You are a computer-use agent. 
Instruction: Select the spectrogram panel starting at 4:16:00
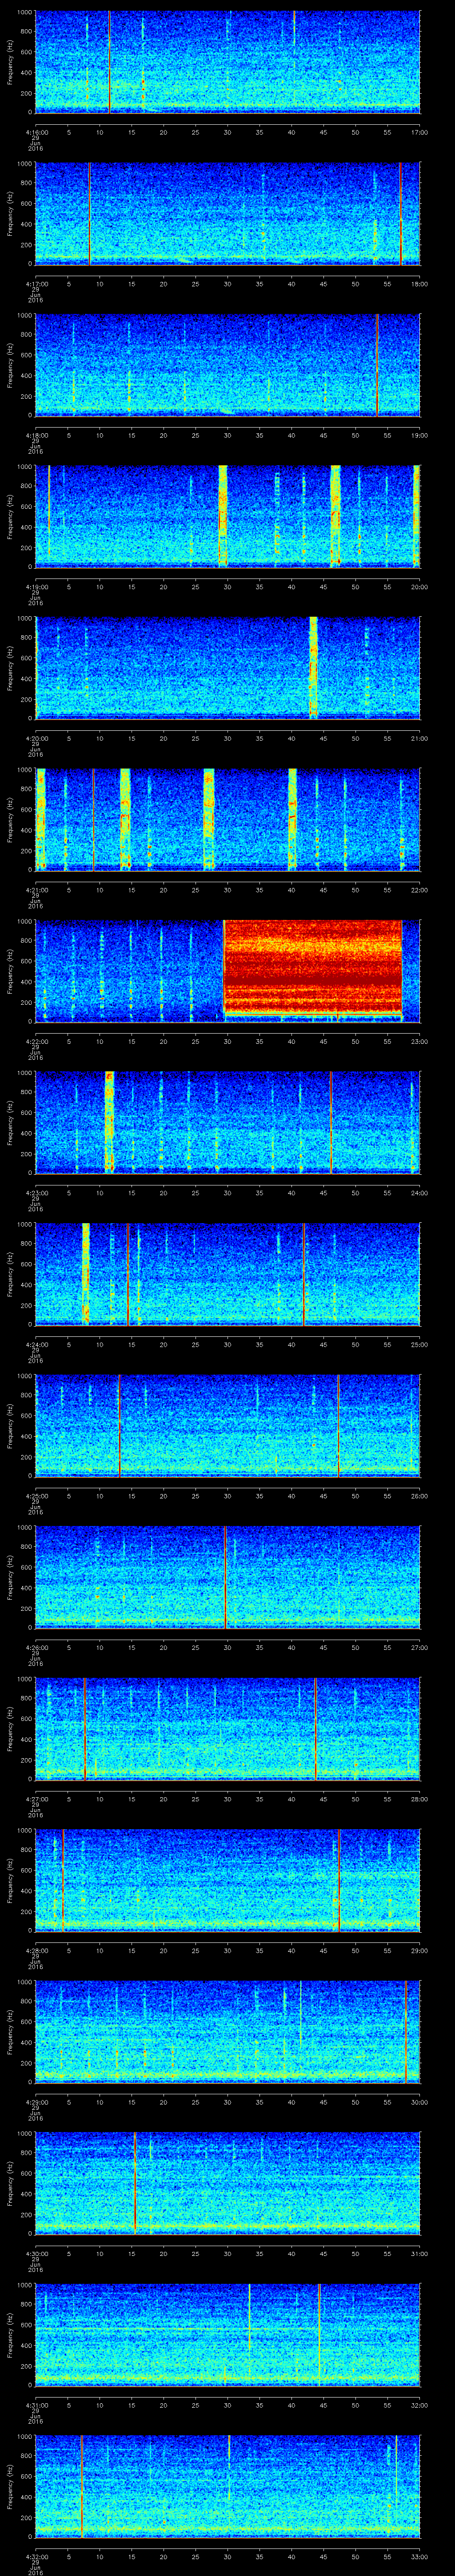pyautogui.click(x=228, y=62)
